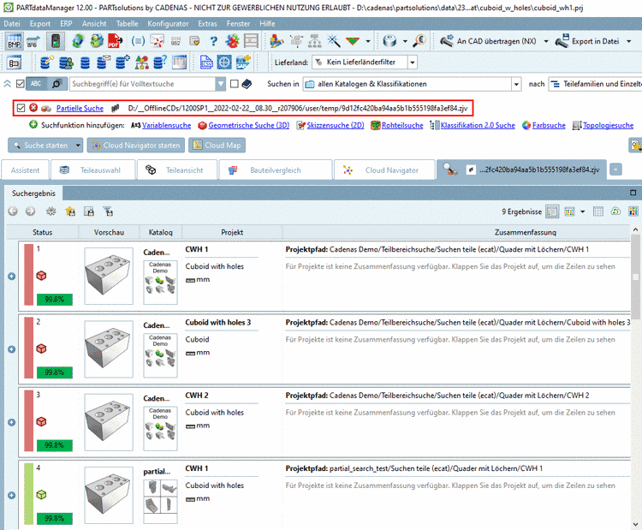The height and width of the screenshot is (530, 642).
Task: Click the Cloud Map button
Action: pyautogui.click(x=217, y=145)
